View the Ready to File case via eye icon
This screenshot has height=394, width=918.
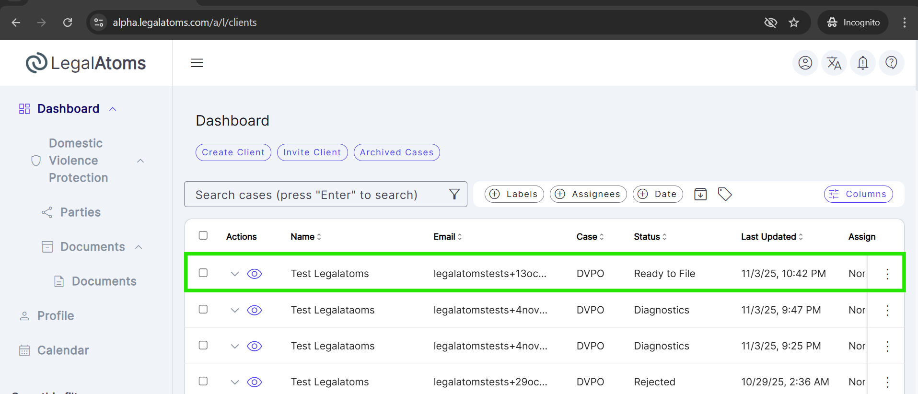tap(254, 274)
